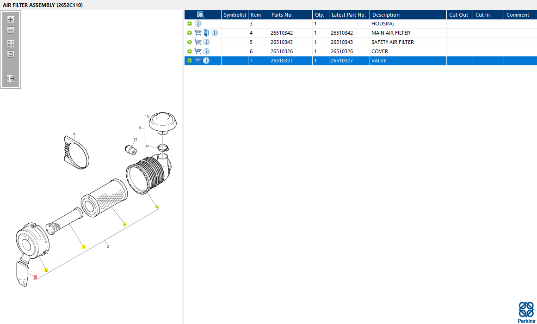
Task: Open info icon for VALVE row
Action: tap(206, 61)
